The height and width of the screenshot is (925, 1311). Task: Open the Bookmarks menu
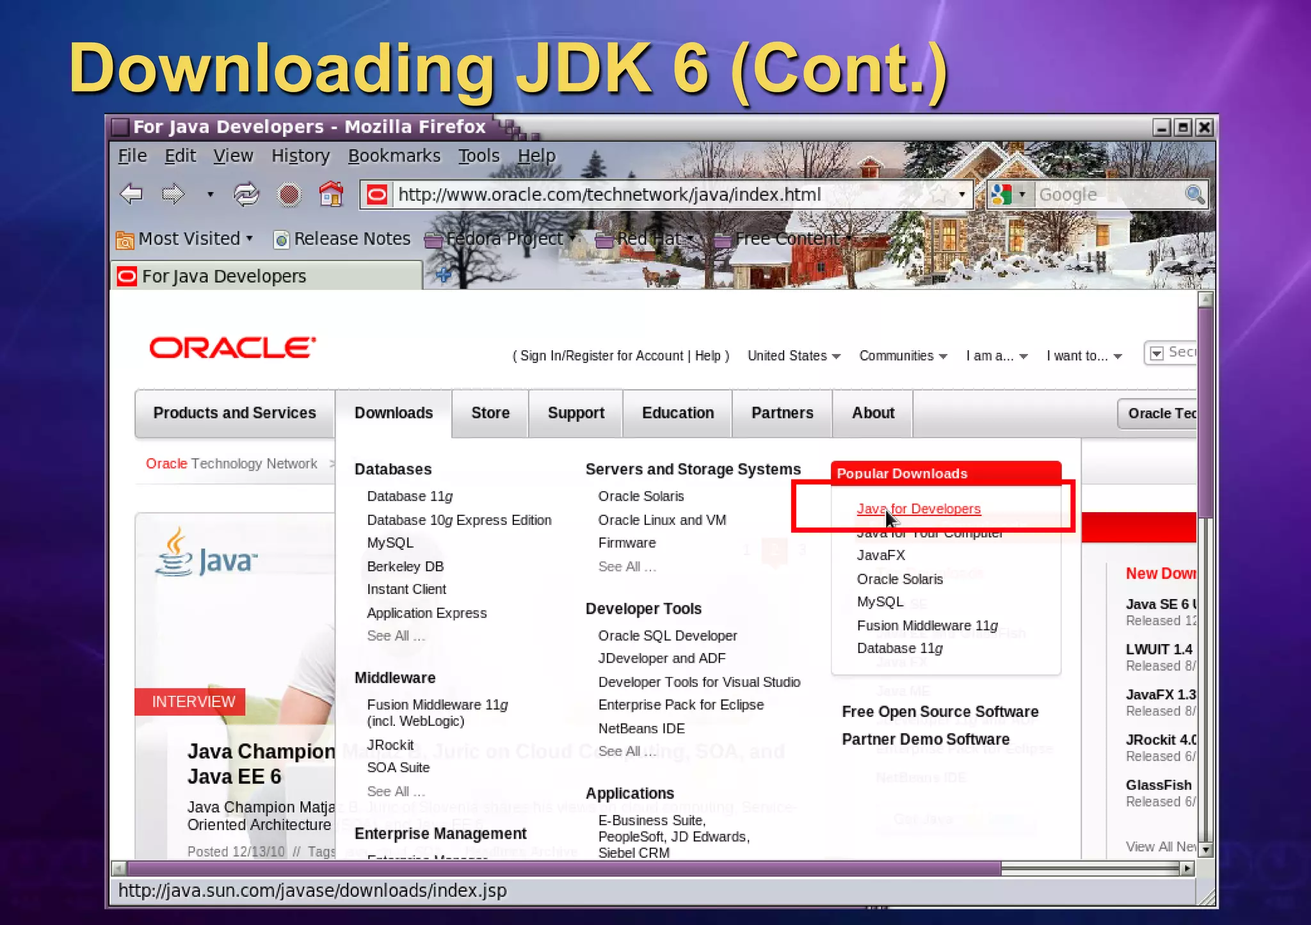(394, 156)
